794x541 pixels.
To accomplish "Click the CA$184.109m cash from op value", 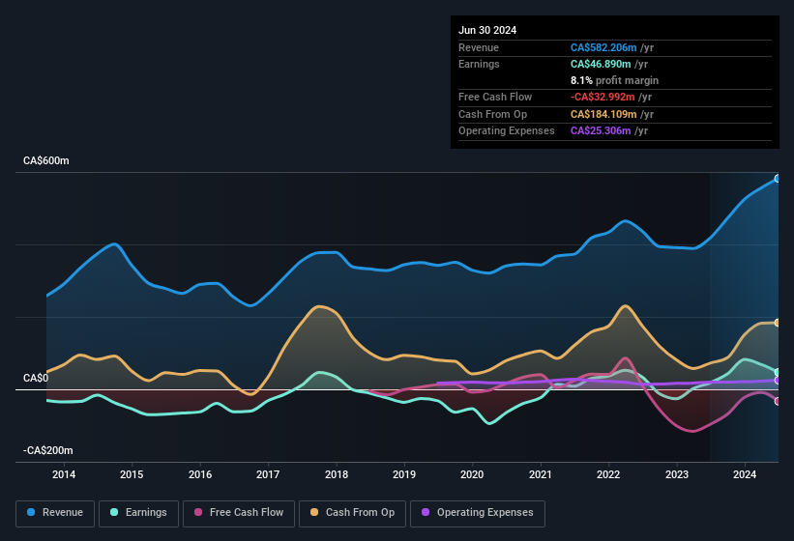I will pyautogui.click(x=603, y=114).
